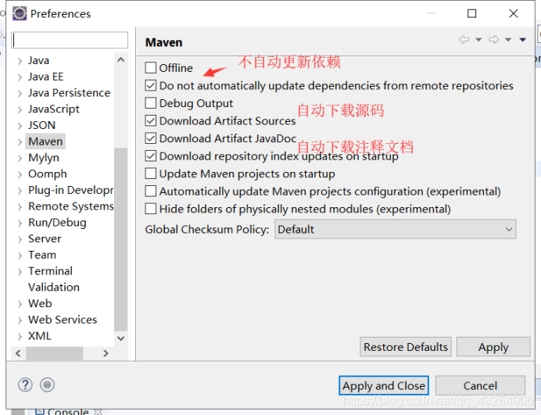This screenshot has width=541, height=415.
Task: Select the Web Services preferences category
Action: point(63,320)
